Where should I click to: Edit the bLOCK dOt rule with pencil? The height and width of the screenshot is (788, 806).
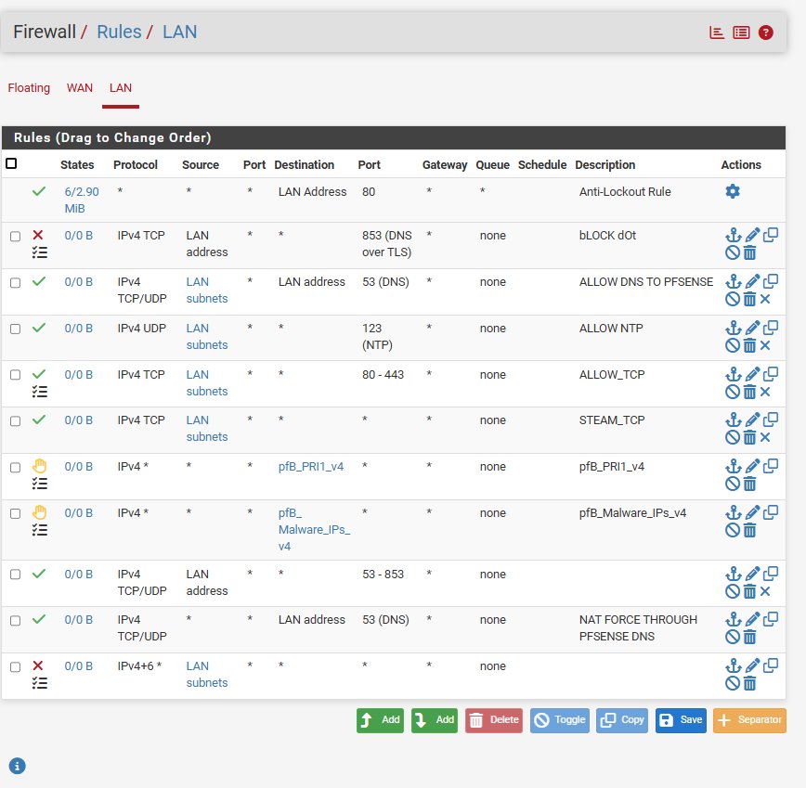(x=752, y=235)
